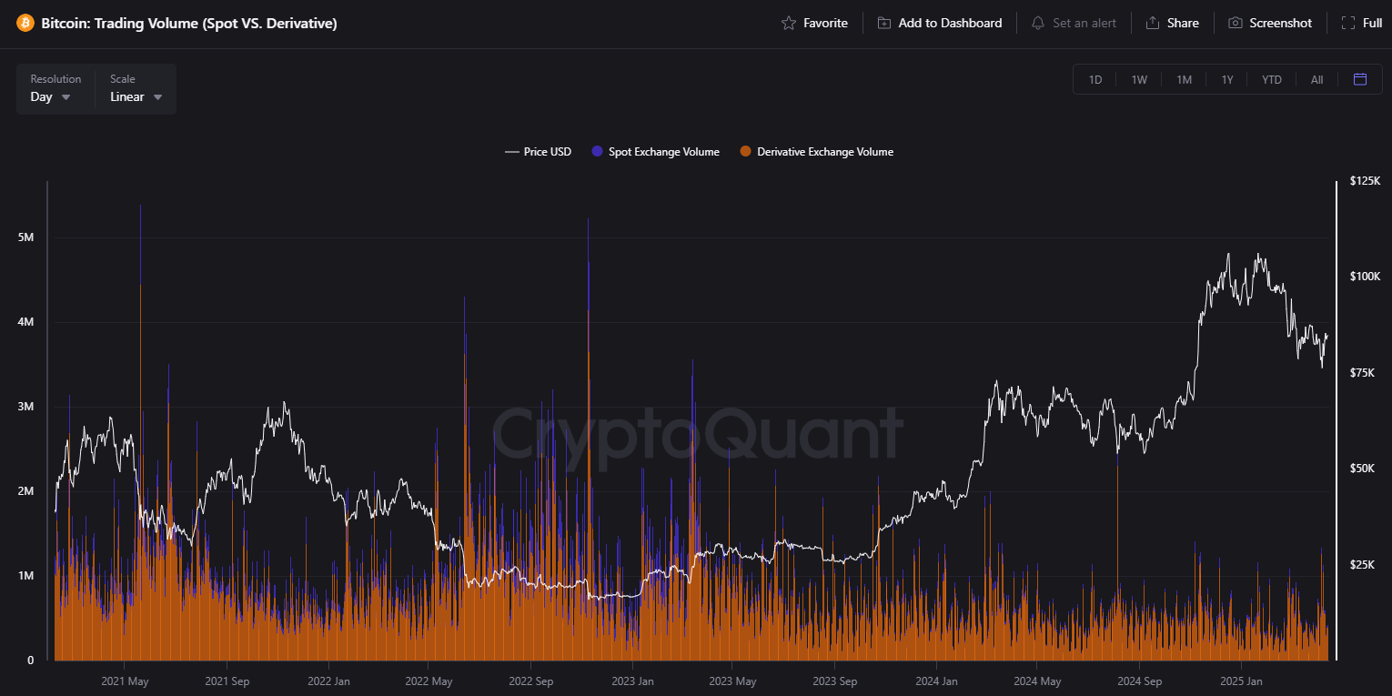Image resolution: width=1392 pixels, height=696 pixels.
Task: Click the Set an alert bell icon
Action: (x=1038, y=23)
